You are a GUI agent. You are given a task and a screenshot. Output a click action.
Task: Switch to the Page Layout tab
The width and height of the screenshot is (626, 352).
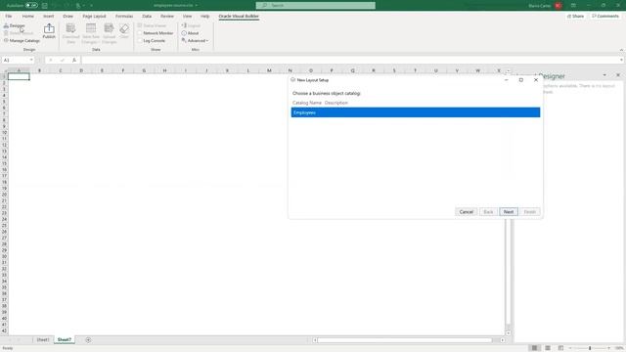[94, 16]
